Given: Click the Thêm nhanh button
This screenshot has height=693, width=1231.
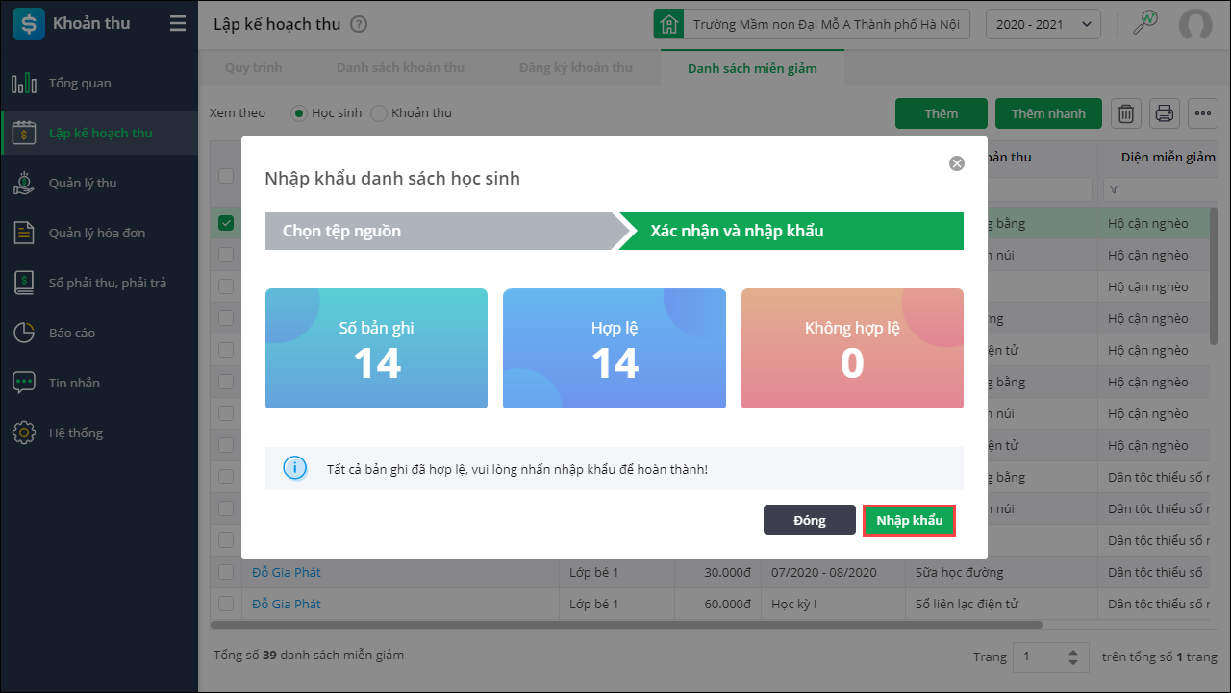Looking at the screenshot, I should coord(1048,113).
